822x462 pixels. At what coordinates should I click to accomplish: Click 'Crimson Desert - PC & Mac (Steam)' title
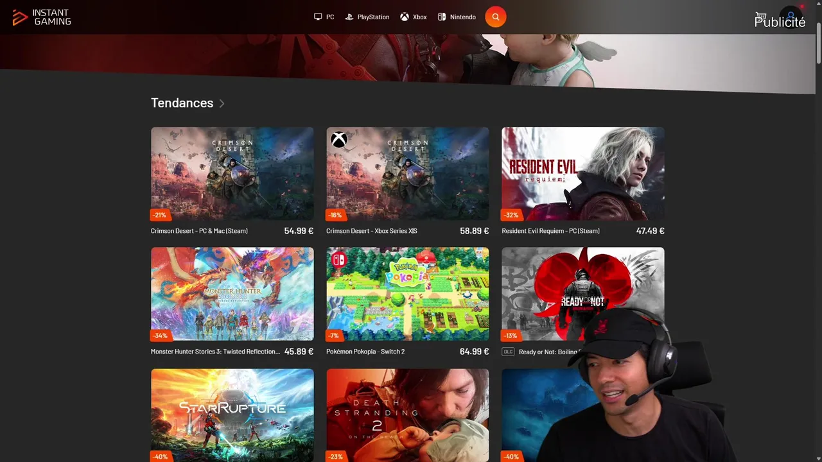pyautogui.click(x=199, y=231)
